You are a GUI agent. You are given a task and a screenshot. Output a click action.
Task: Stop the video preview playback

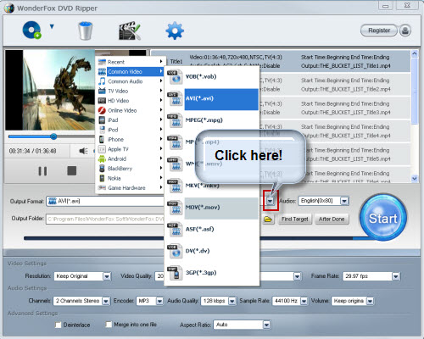72,170
